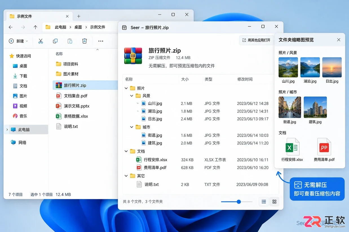Click 此电脑 in the address breadcrumb
The height and width of the screenshot is (232, 349).
61,27
